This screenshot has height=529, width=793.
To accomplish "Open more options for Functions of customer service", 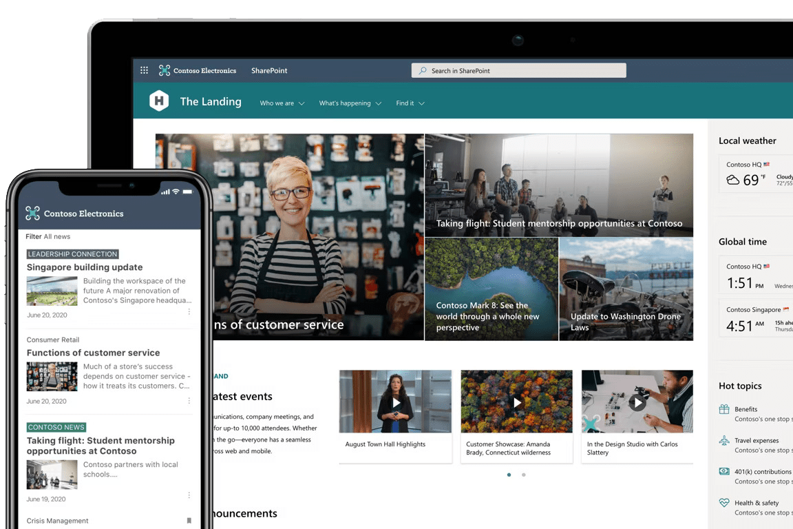I will coord(189,400).
